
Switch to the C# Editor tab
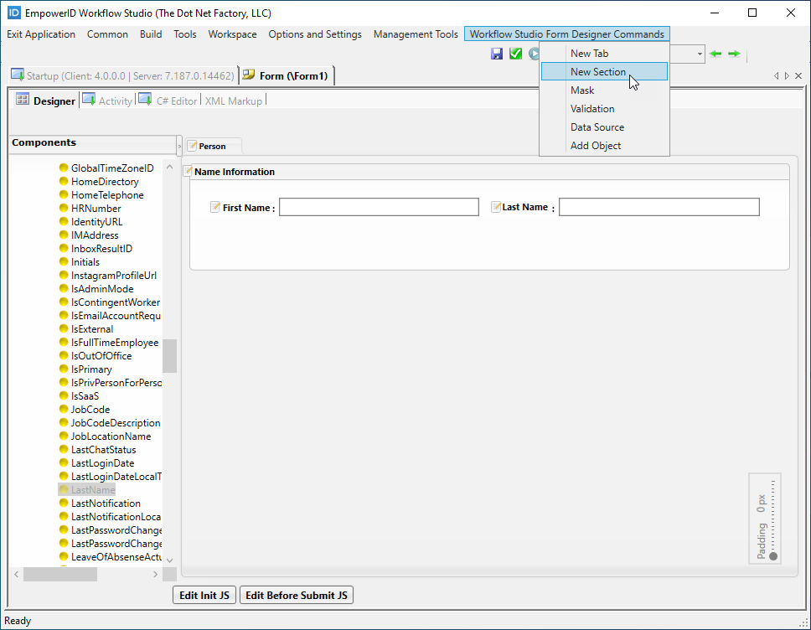point(176,101)
